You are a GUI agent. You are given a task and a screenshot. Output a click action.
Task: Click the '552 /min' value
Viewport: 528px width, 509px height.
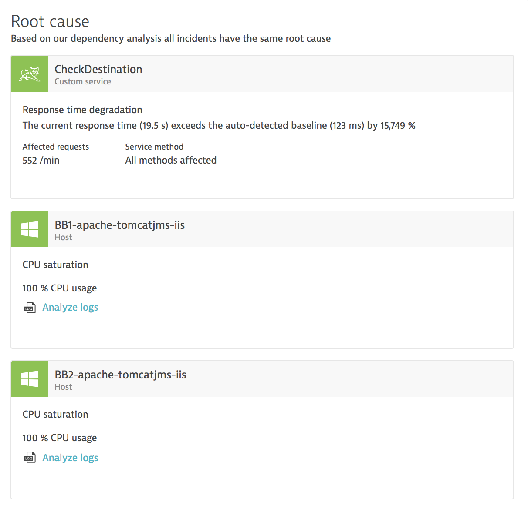(41, 160)
